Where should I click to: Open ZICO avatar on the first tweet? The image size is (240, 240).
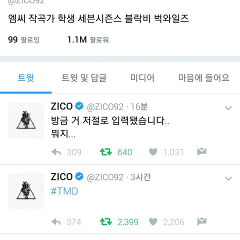(x=26, y=120)
